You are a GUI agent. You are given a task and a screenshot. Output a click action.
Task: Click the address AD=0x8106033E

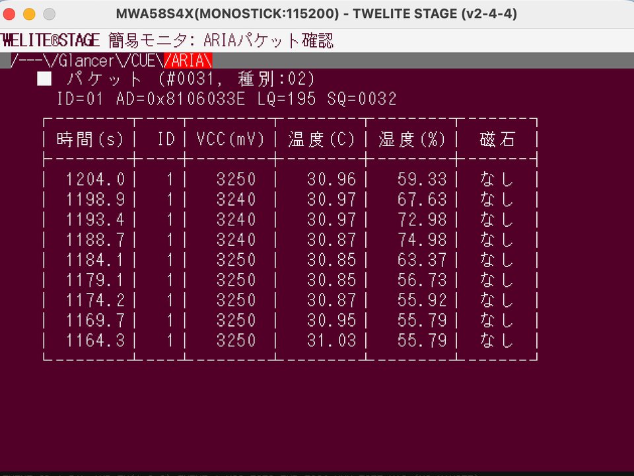point(180,99)
